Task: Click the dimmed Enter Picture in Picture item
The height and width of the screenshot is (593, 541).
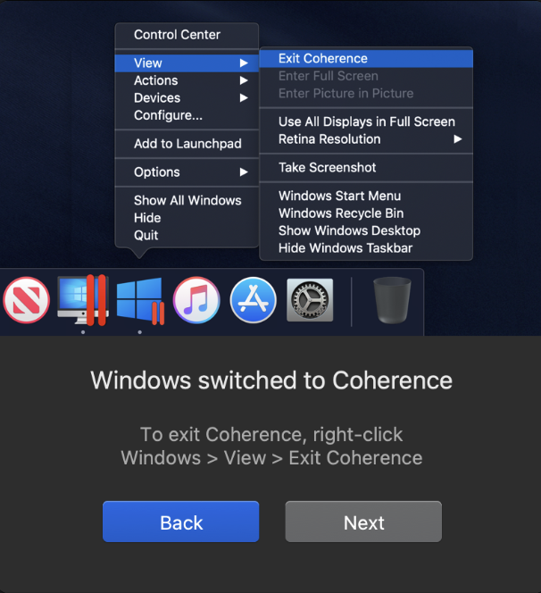Action: tap(366, 94)
